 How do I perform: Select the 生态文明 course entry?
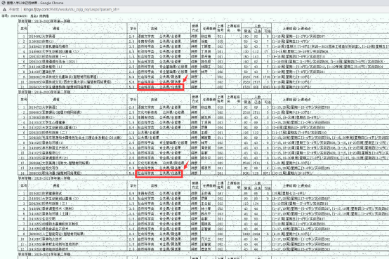click(x=42, y=218)
